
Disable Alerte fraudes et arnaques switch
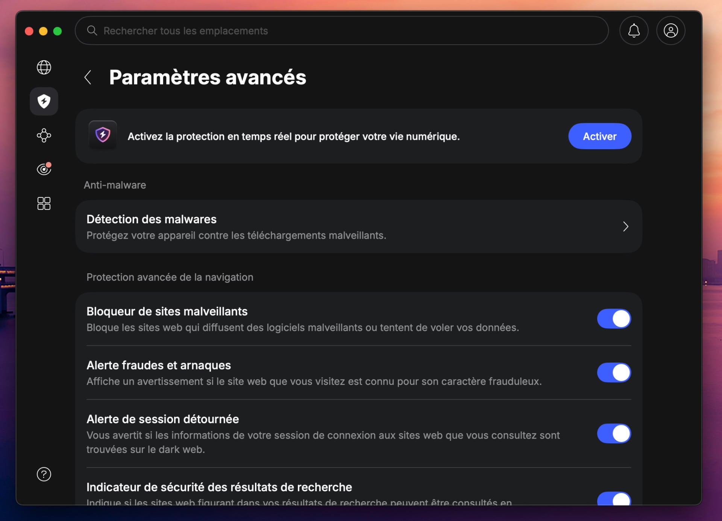[x=614, y=373]
